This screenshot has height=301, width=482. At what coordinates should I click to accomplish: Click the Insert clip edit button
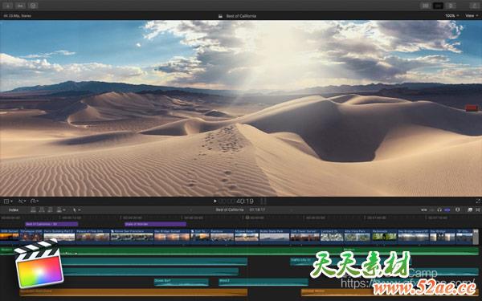point(42,209)
